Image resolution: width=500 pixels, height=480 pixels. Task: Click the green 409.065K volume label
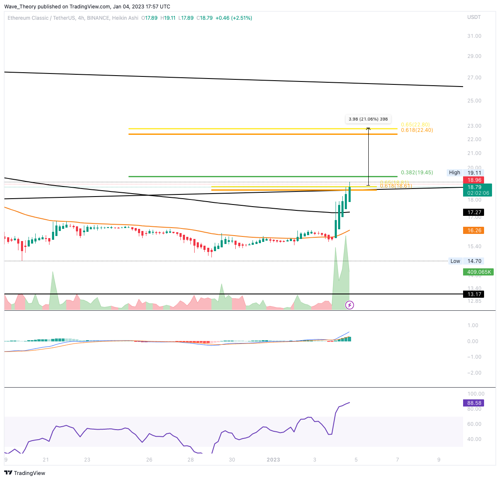(x=478, y=272)
